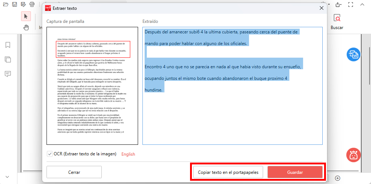Viewport: 371px width, 184px height.
Task: Choose the arrow Select tool
Action: [x=26, y=16]
